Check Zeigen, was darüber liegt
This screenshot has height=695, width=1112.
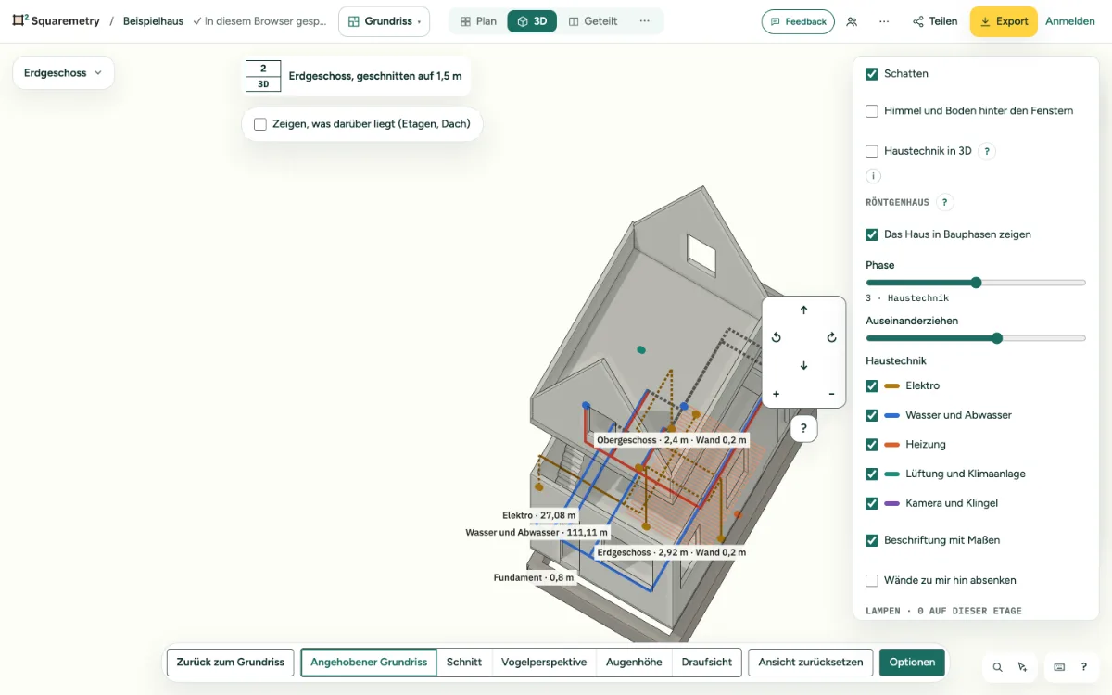(x=260, y=124)
